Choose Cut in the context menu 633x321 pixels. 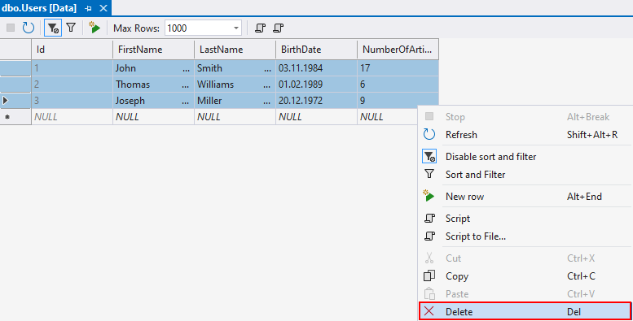coord(525,258)
